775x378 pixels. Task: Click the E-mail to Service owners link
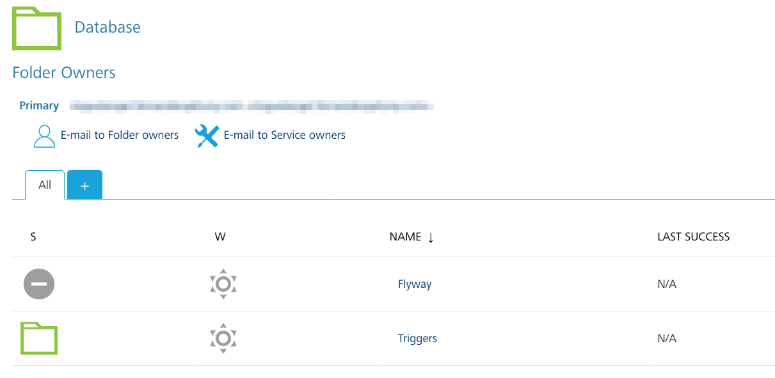pos(284,135)
